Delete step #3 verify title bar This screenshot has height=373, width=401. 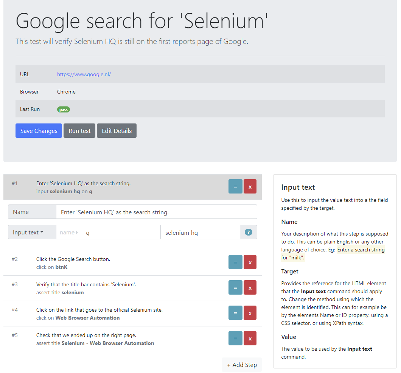(250, 287)
